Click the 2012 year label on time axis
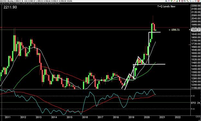This screenshot has width=201, height=121. 23,117
